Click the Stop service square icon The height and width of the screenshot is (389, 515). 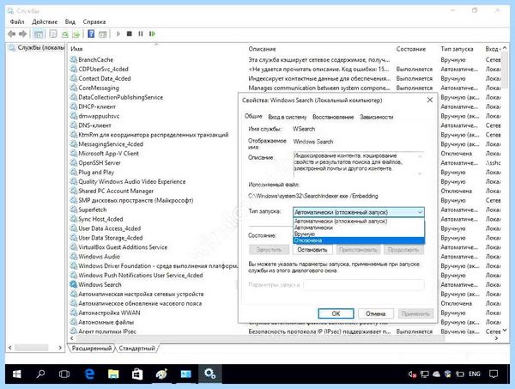(130, 33)
